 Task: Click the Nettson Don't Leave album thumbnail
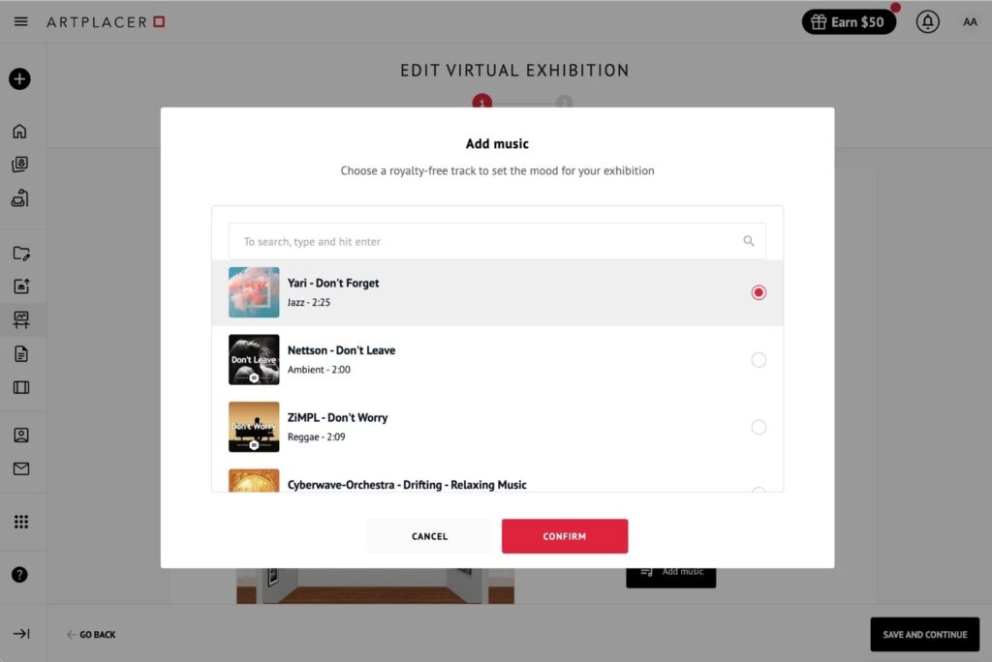coord(254,360)
